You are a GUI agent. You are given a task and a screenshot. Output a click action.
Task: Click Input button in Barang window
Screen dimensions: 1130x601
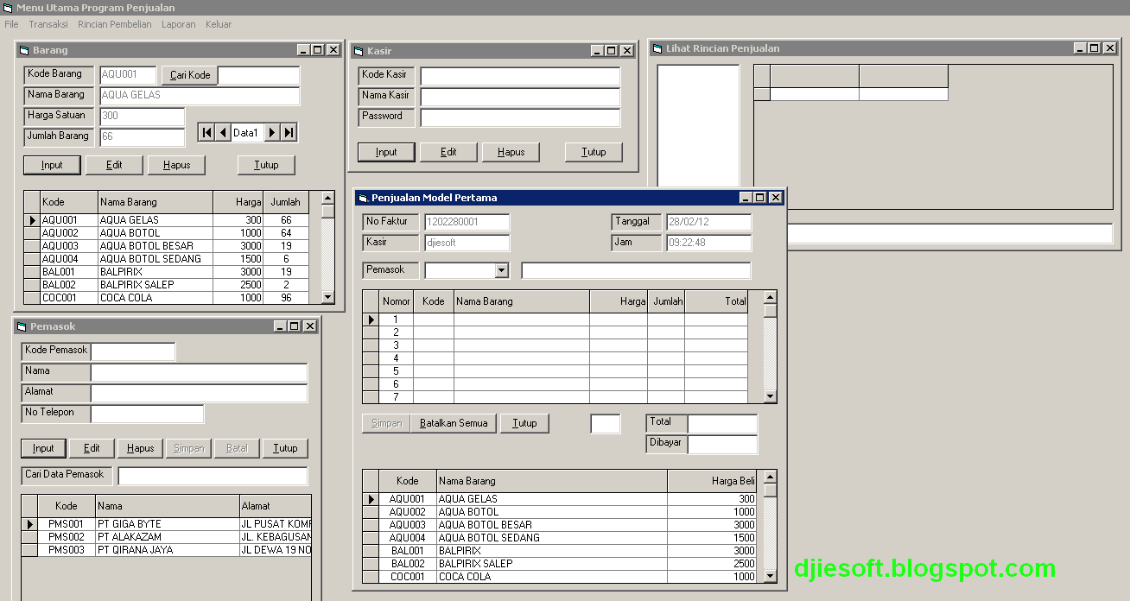52,165
